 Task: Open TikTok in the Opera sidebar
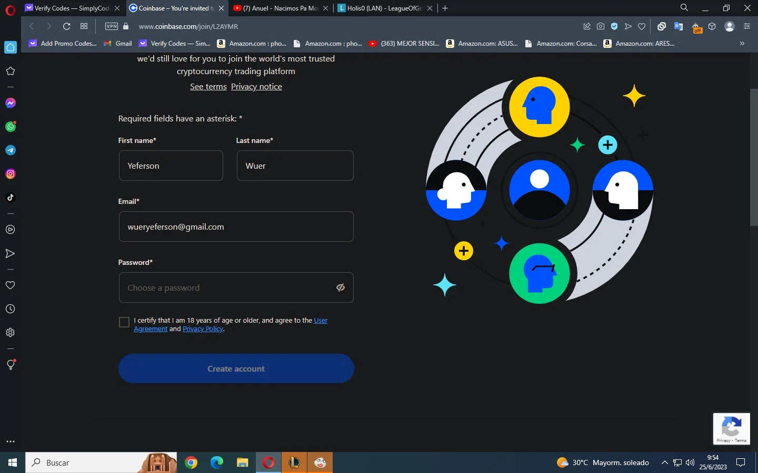coord(11,198)
